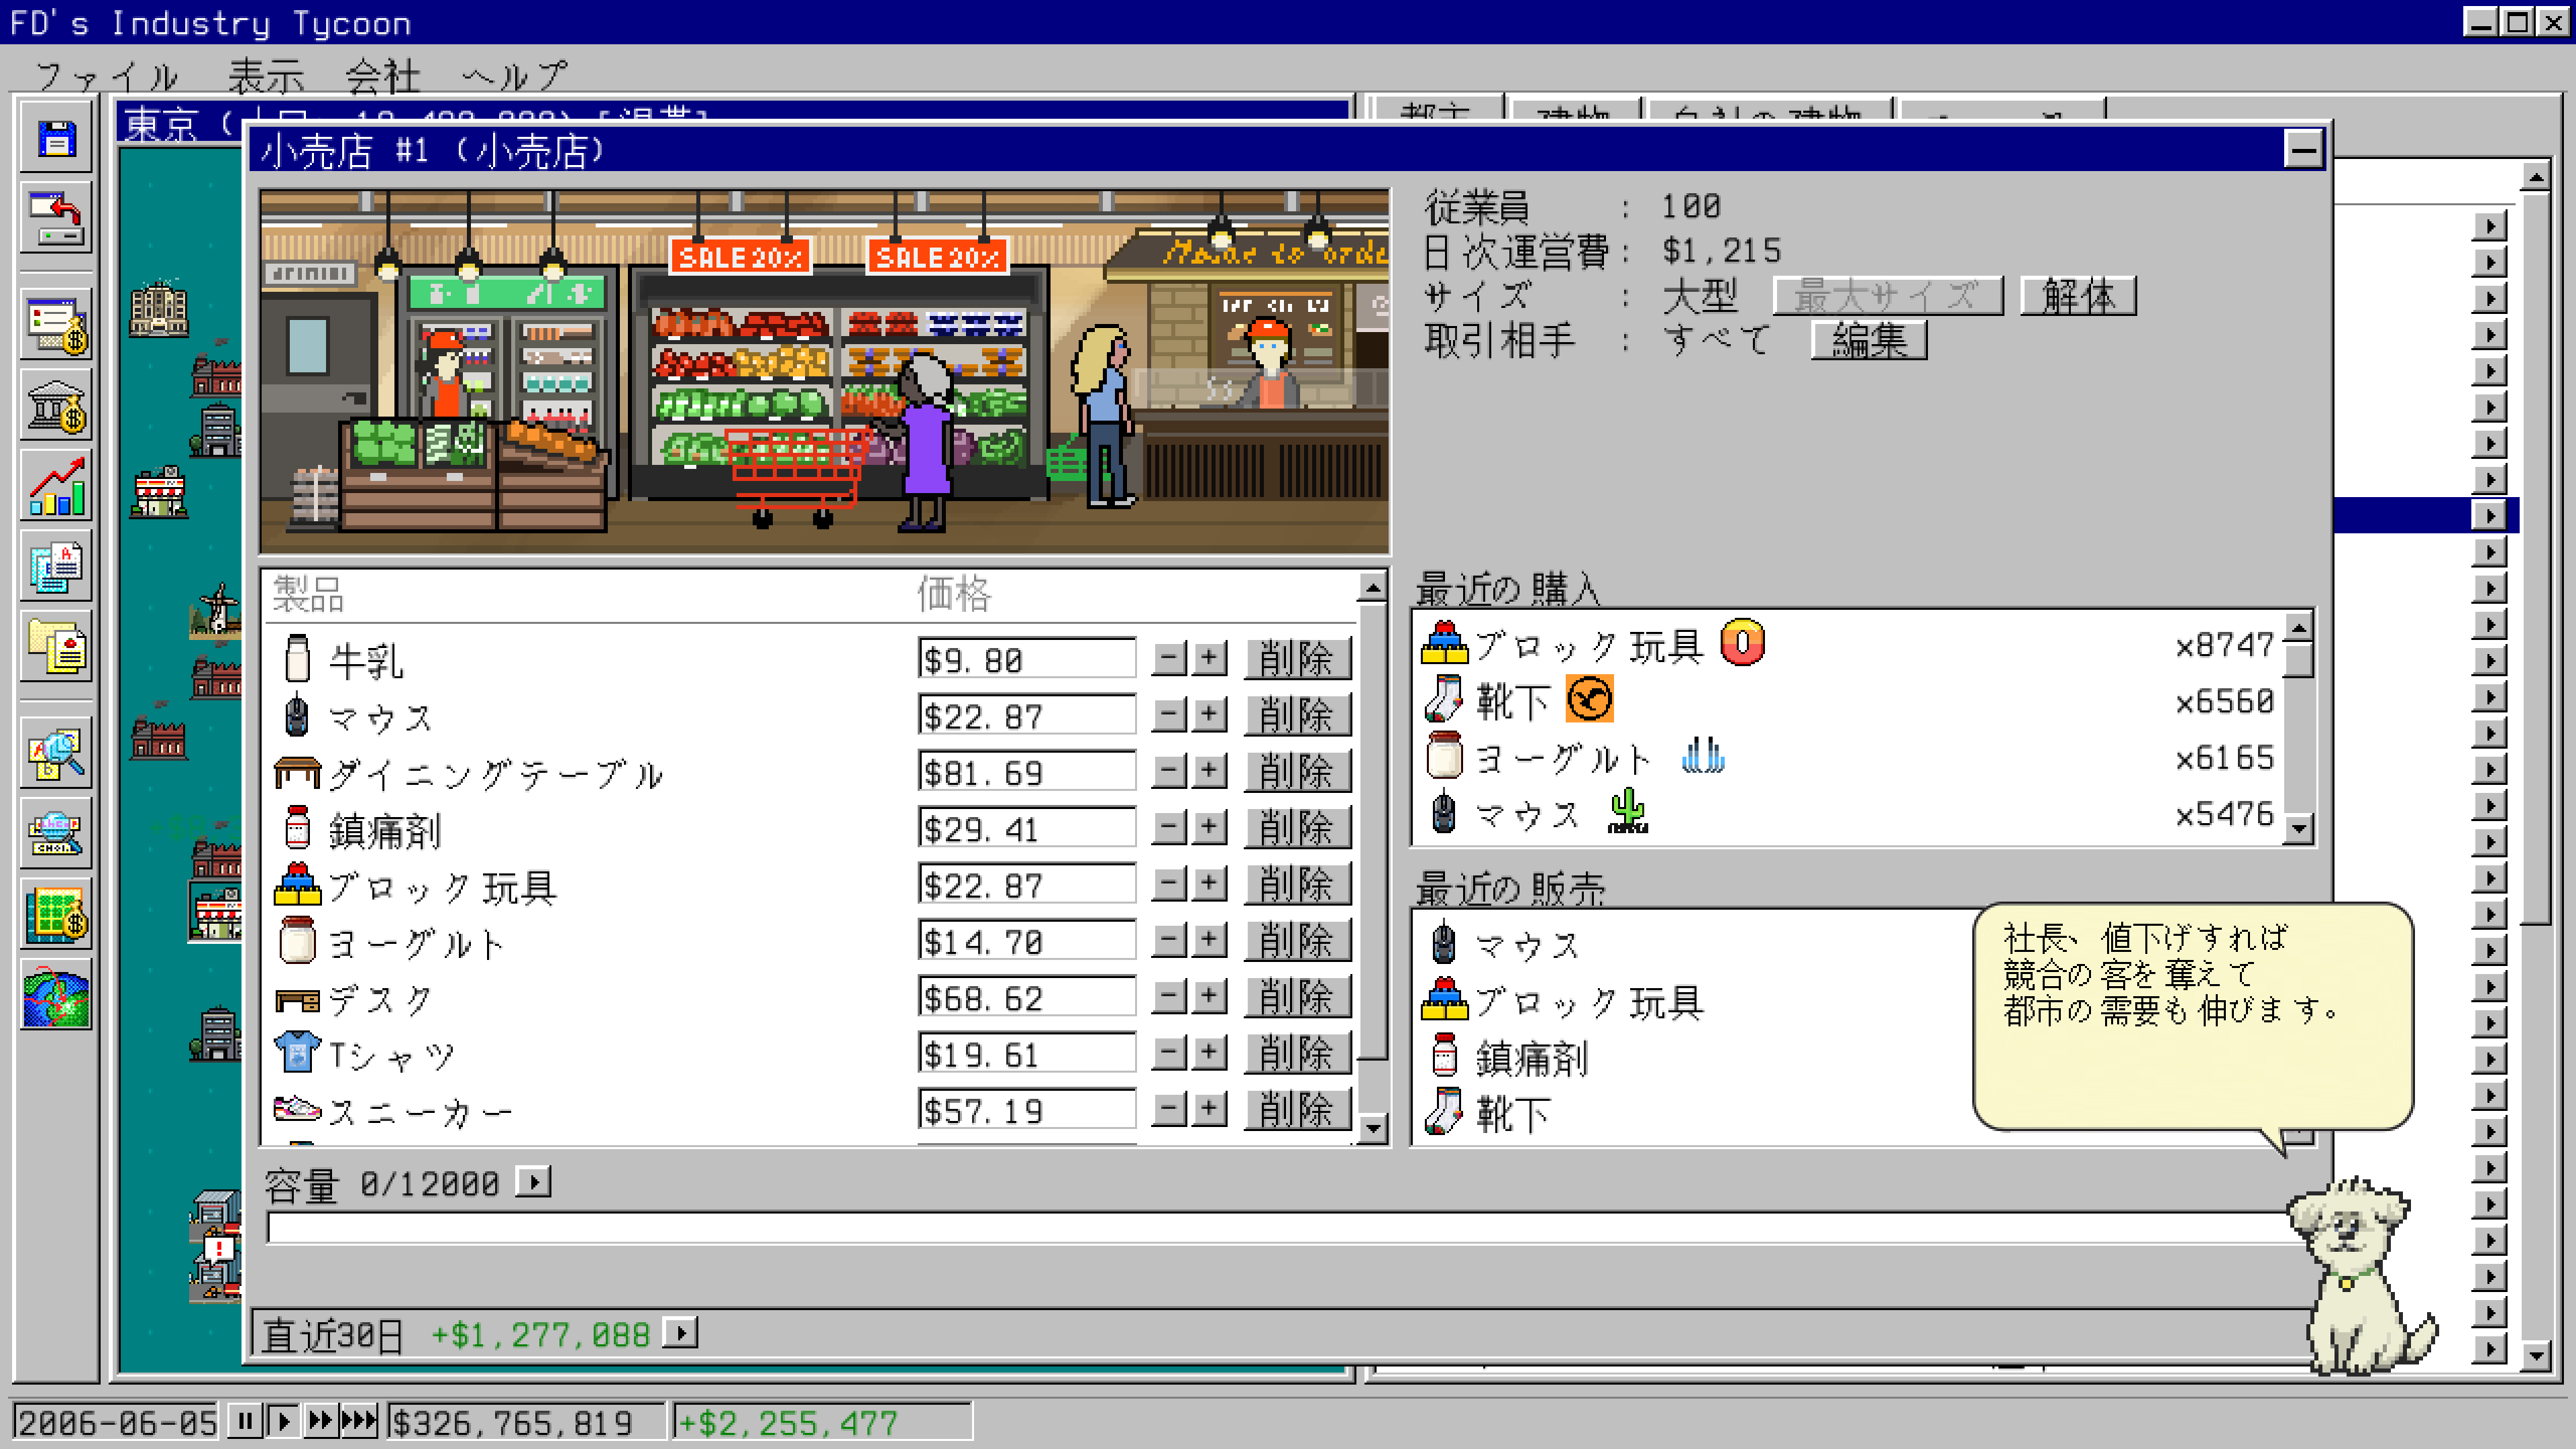Click the 解体 demolish button
Viewport: 2576px width, 1449px height.
click(2078, 296)
